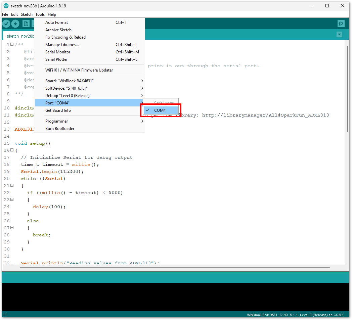Click the black console output area
The image size is (352, 320).
175,296
